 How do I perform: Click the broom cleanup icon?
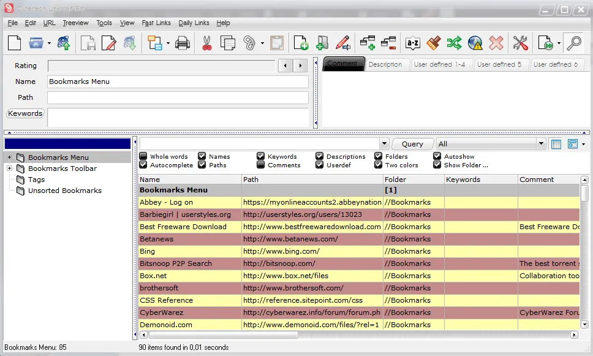(x=433, y=43)
